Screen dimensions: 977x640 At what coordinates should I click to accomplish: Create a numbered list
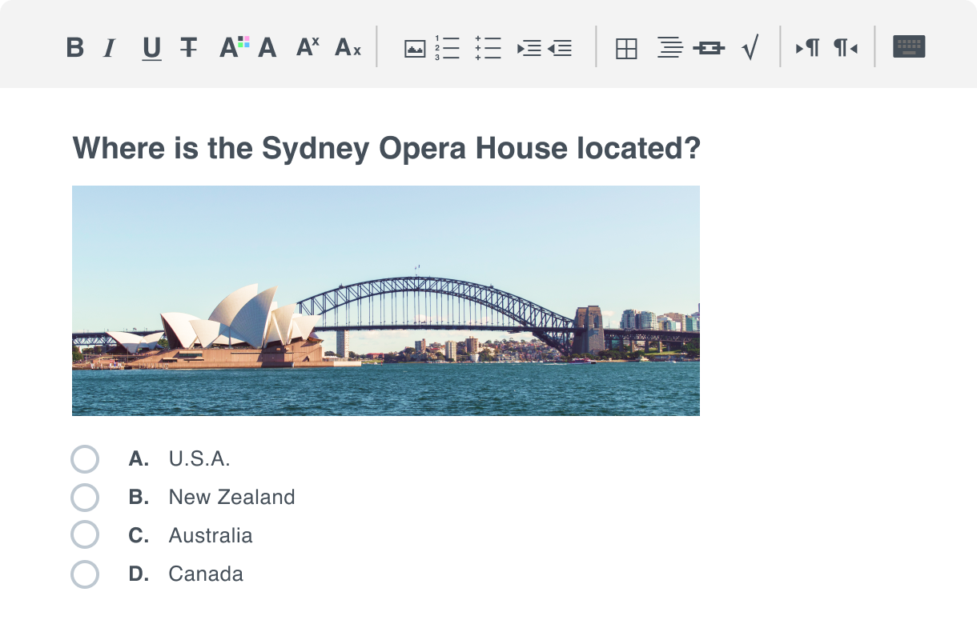coord(448,48)
